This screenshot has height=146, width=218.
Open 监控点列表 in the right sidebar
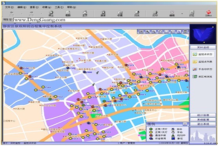[203, 62]
